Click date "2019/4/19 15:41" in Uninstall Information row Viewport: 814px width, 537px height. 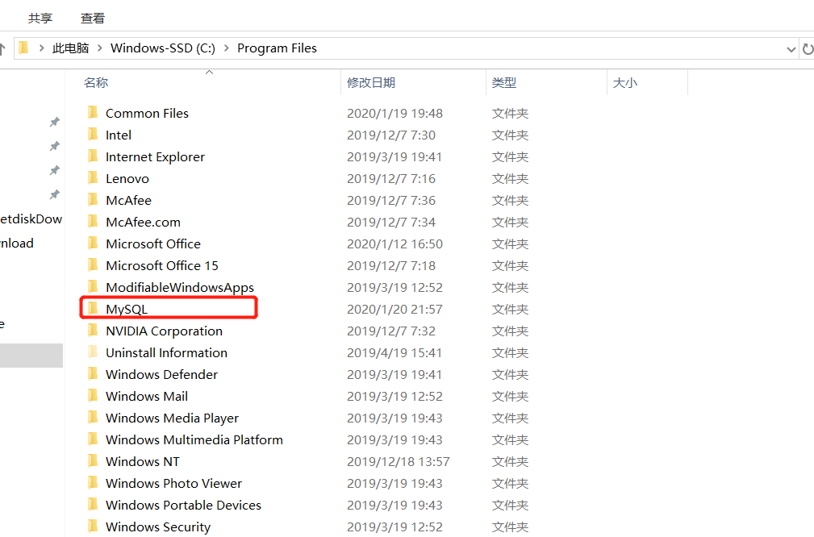[x=394, y=353]
